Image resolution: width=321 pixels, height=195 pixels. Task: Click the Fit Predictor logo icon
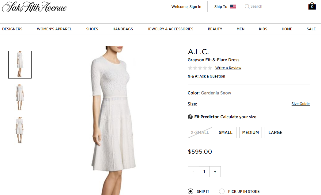[x=190, y=117]
